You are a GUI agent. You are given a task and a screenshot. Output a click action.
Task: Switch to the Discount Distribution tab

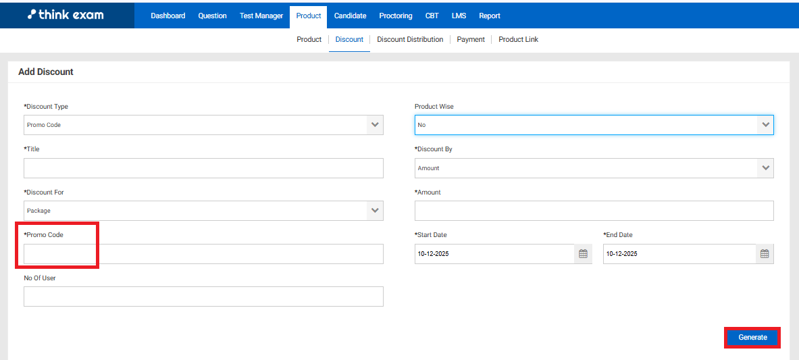pos(410,39)
